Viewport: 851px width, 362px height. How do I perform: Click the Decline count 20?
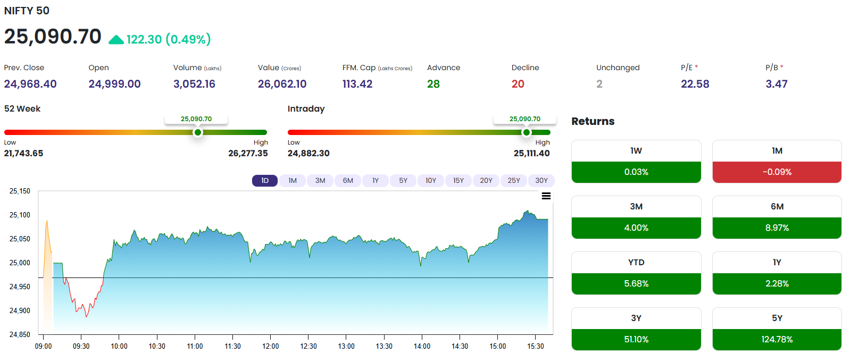[x=518, y=84]
